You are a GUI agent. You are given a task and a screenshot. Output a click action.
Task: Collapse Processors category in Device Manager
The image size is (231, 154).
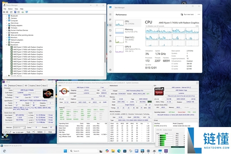pyautogui.click(x=7, y=45)
